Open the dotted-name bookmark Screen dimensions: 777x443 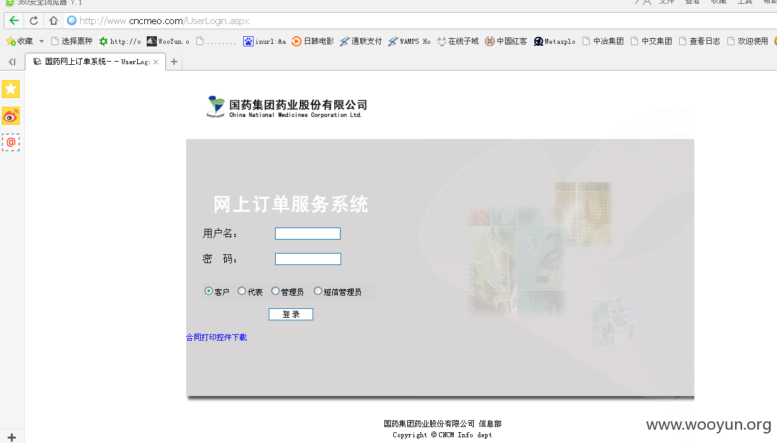coord(216,41)
